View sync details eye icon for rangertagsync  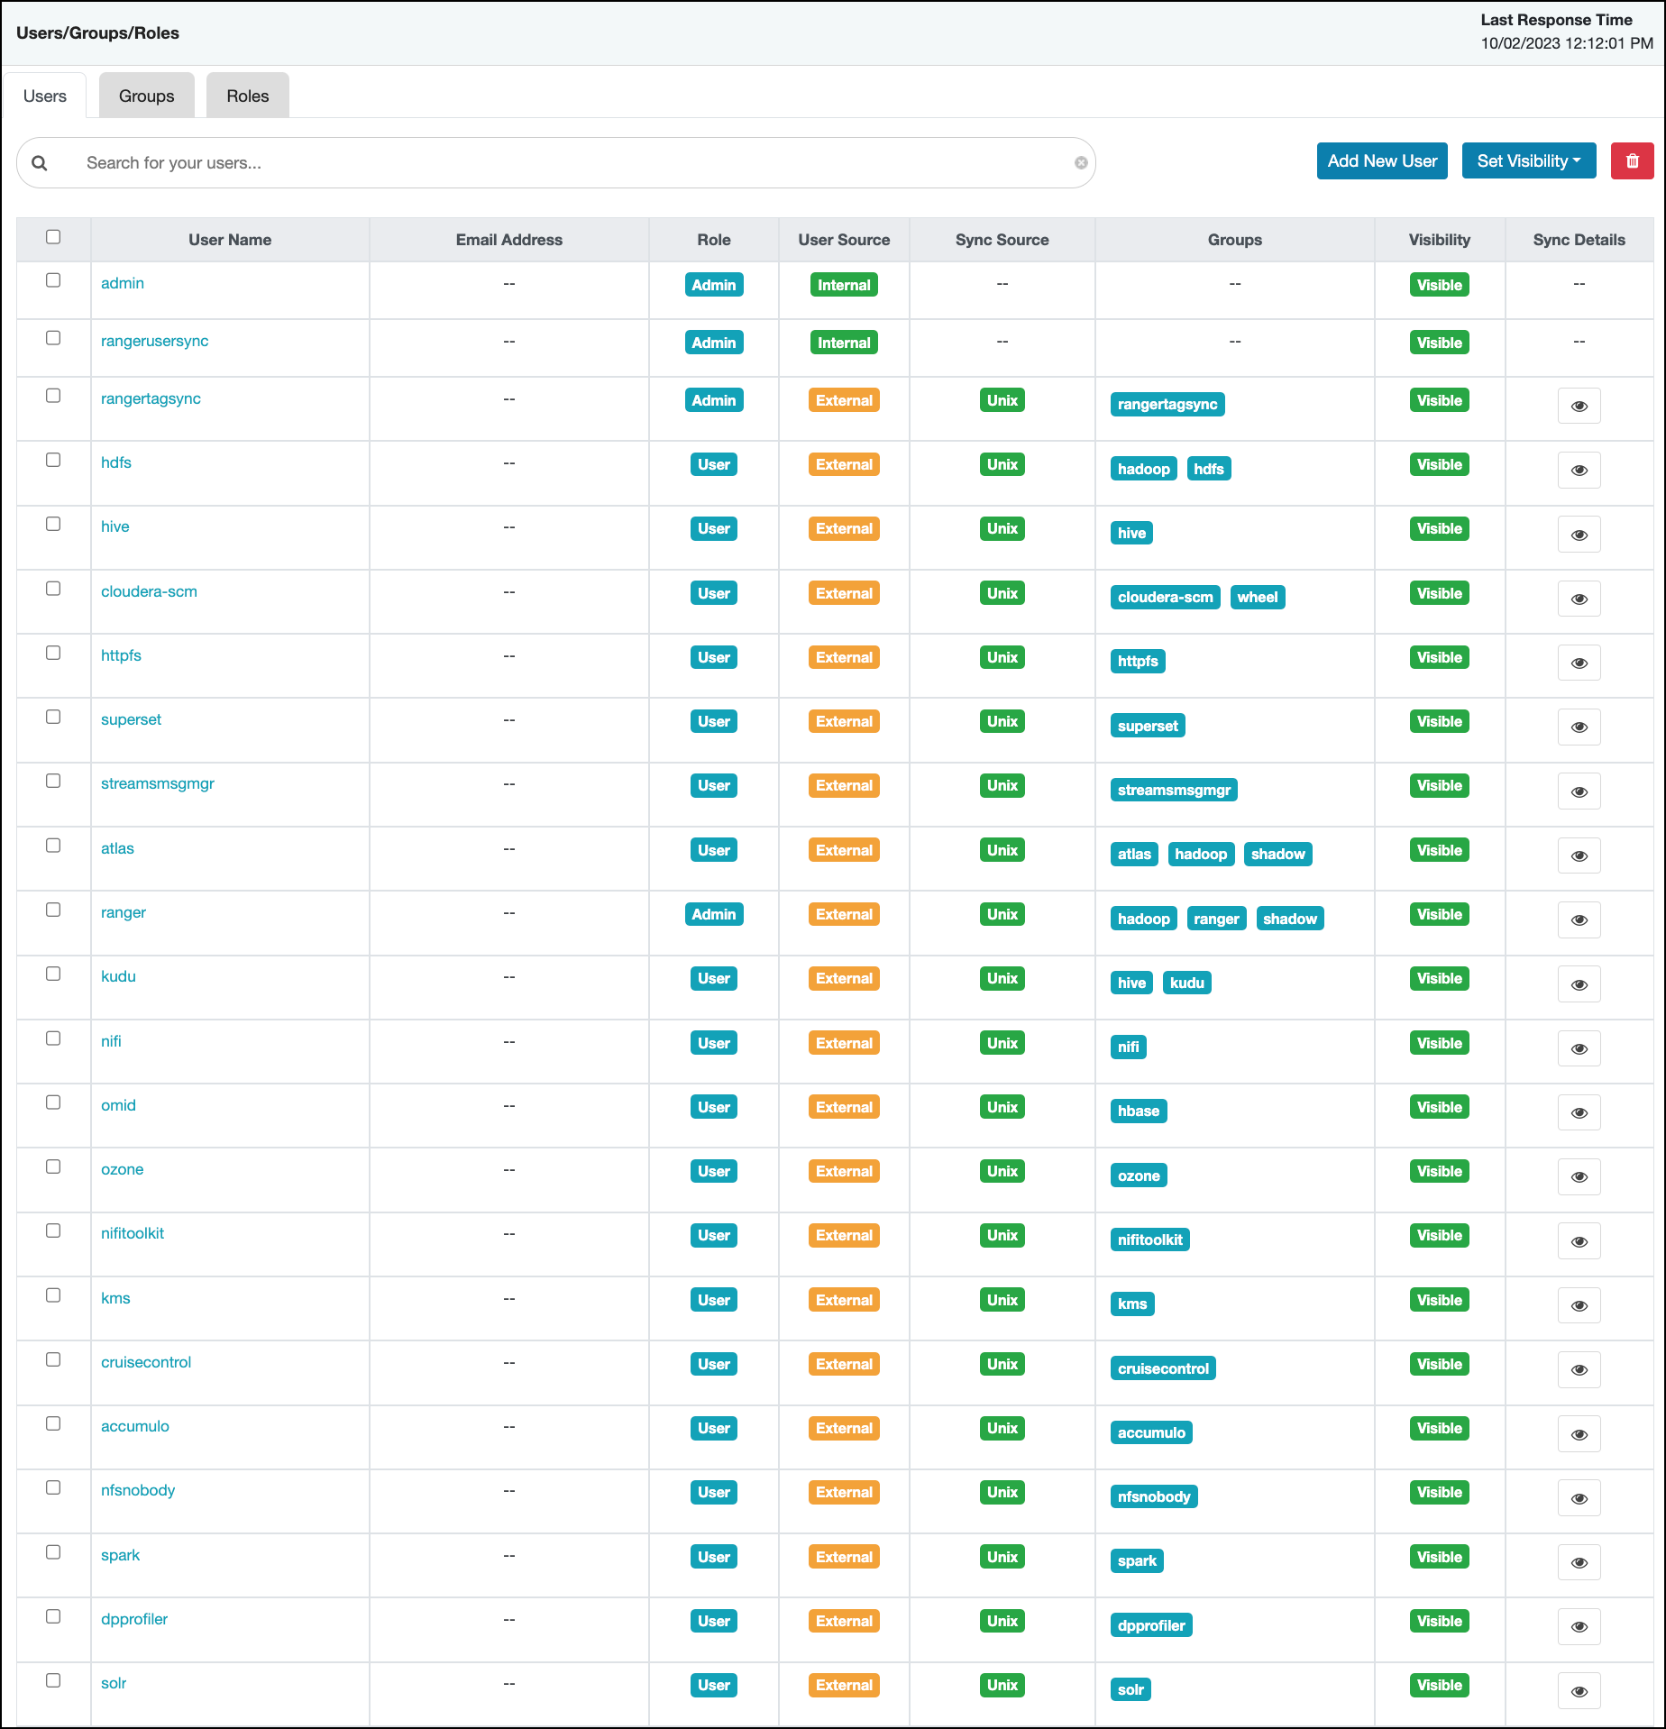point(1579,407)
